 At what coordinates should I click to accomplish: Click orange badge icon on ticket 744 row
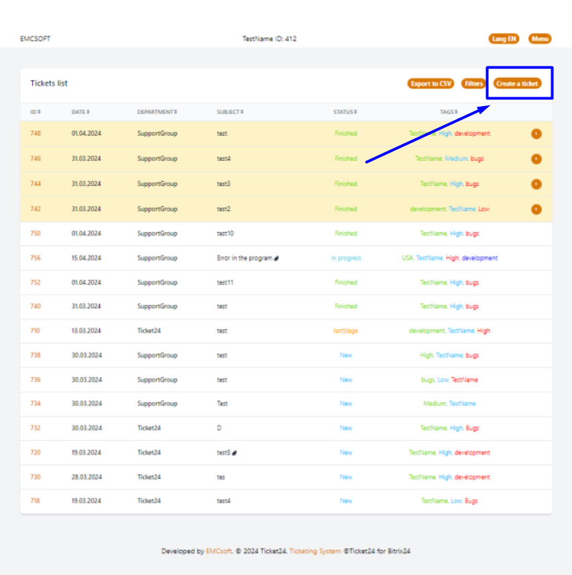click(x=536, y=184)
